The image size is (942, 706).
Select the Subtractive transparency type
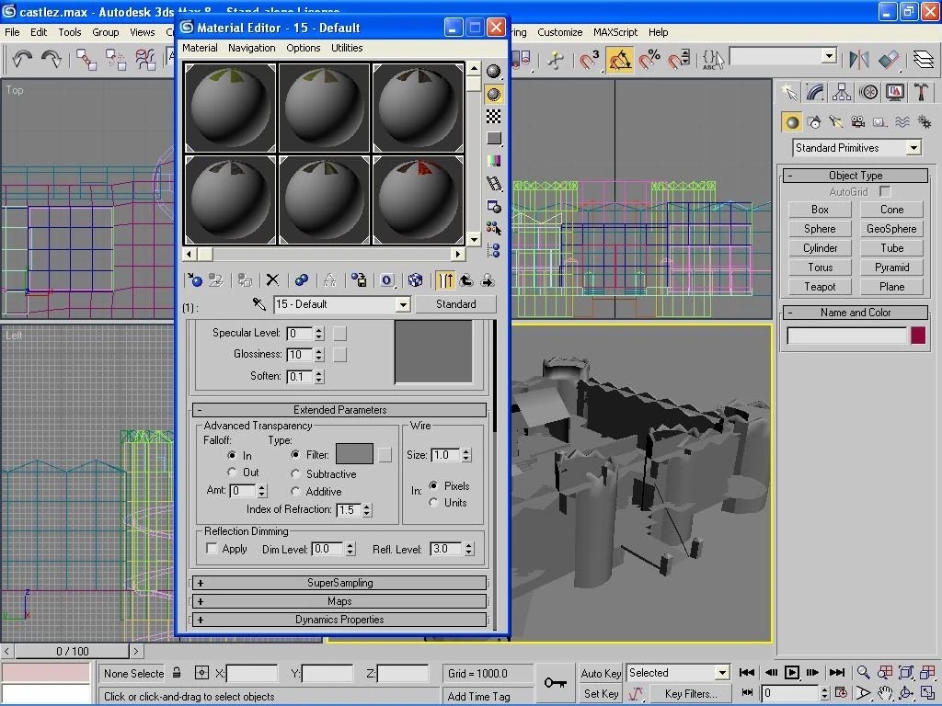coord(295,474)
